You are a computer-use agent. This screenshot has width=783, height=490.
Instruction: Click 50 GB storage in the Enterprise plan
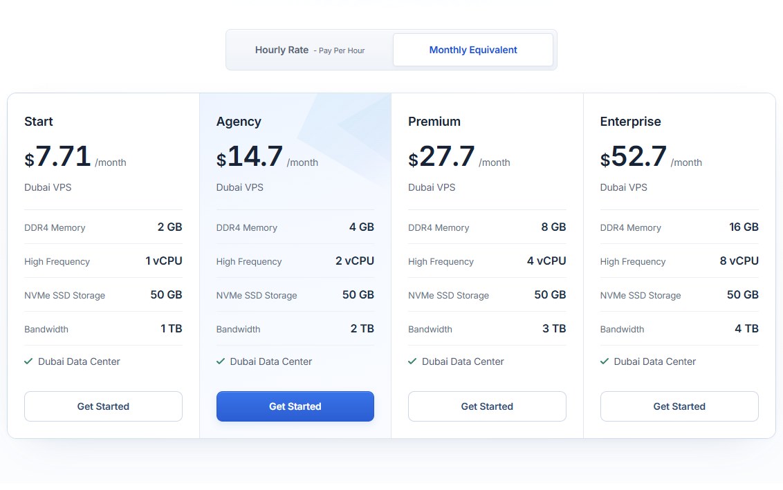(x=743, y=295)
